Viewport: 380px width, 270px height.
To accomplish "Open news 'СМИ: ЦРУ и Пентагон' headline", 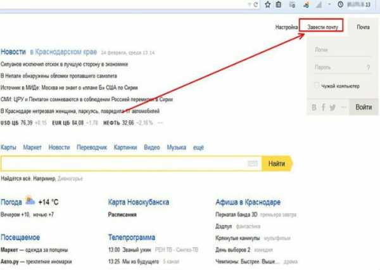I will click(87, 100).
